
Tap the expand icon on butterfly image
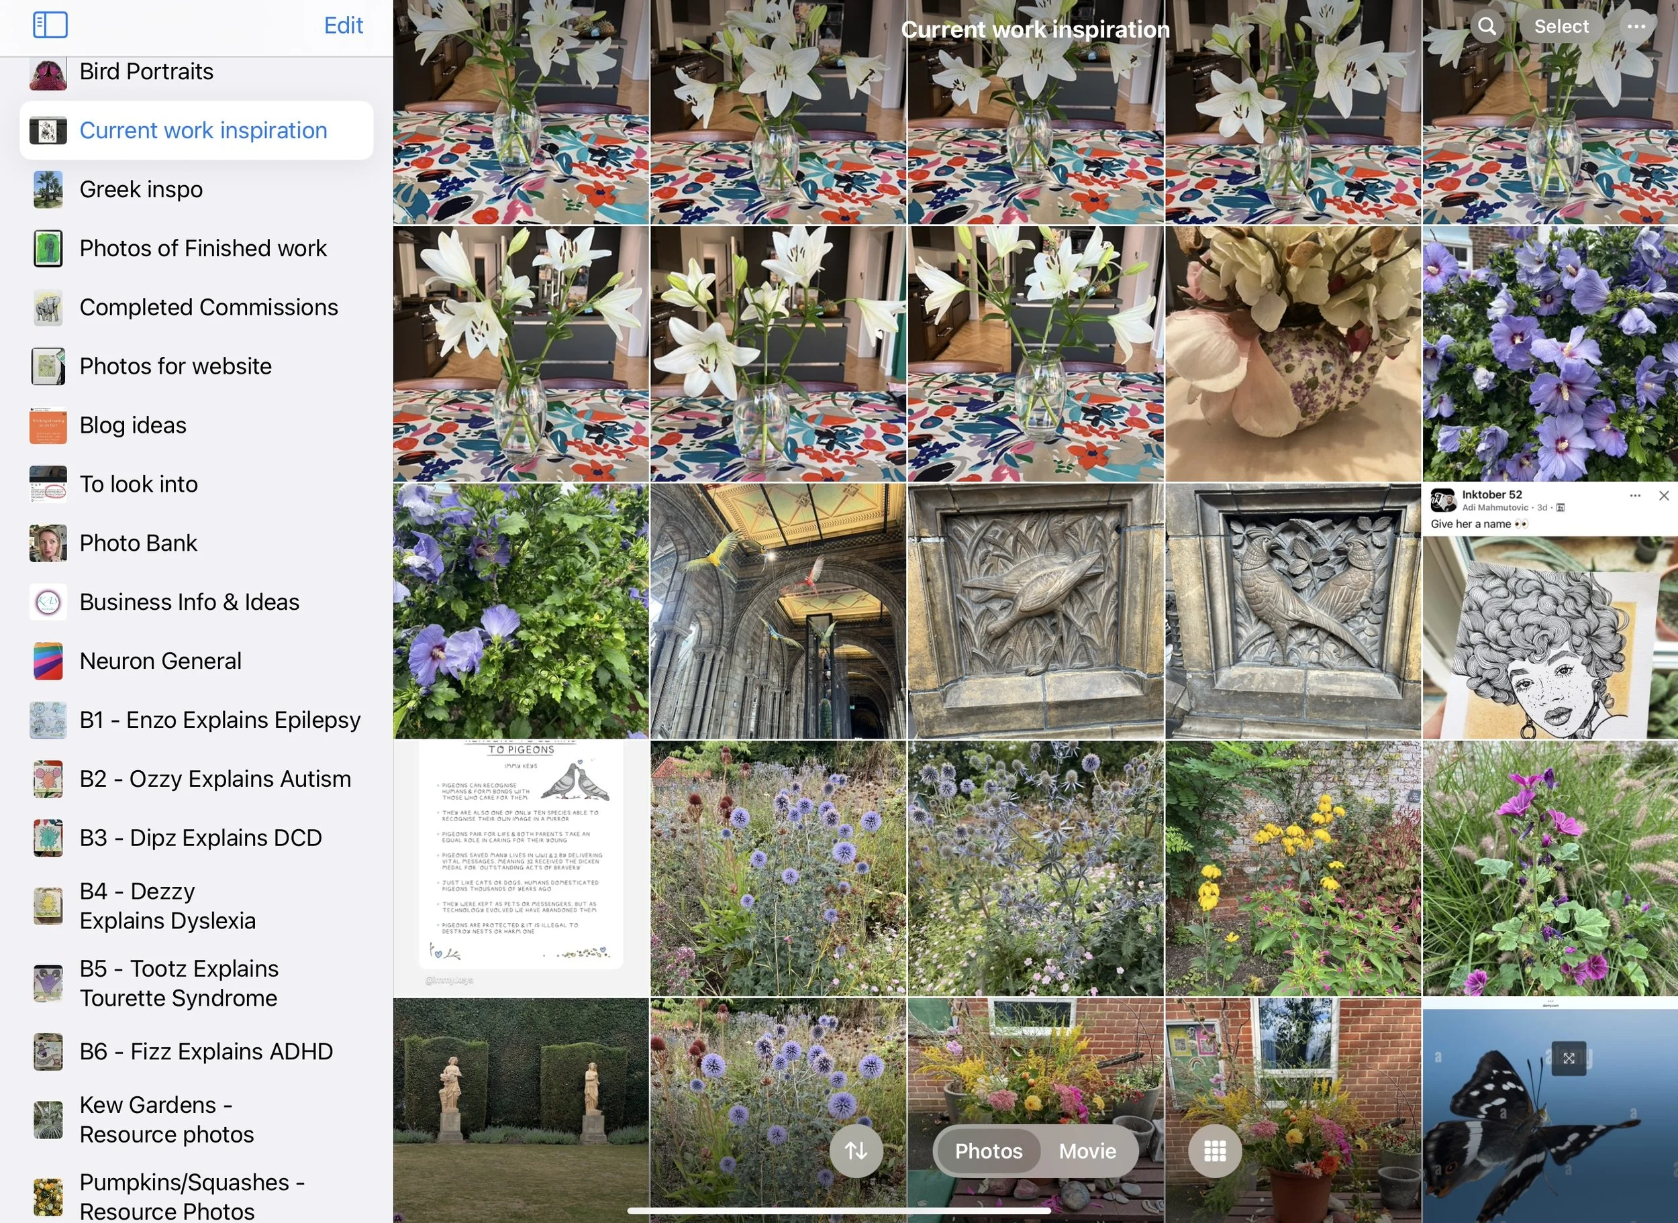point(1568,1058)
